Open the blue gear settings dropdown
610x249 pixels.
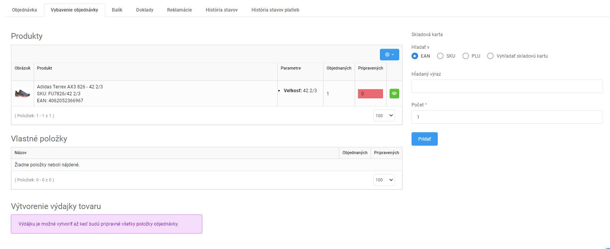coord(389,55)
